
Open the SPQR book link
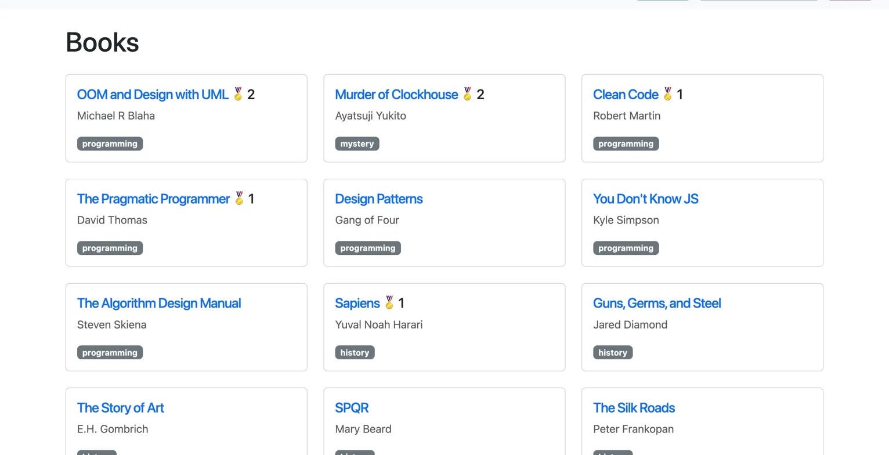[352, 407]
